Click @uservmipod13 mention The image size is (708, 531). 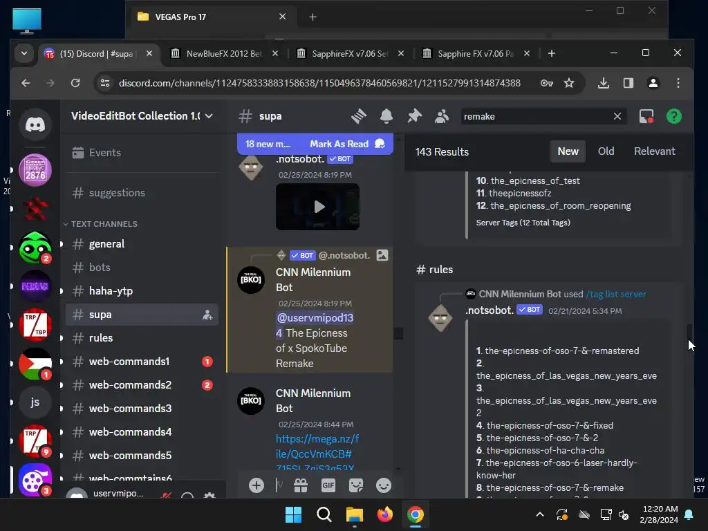[x=315, y=318]
